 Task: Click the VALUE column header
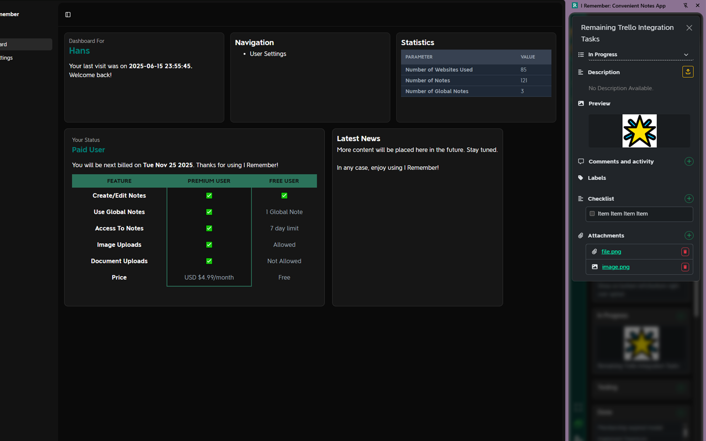coord(528,57)
